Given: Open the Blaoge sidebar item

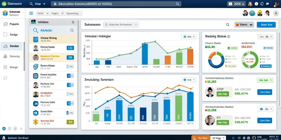Looking at the screenshot, I should (11, 67).
